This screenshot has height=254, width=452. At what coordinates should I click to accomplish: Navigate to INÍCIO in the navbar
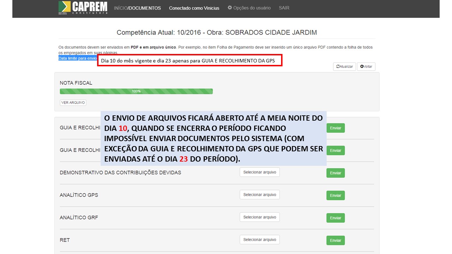pyautogui.click(x=120, y=8)
